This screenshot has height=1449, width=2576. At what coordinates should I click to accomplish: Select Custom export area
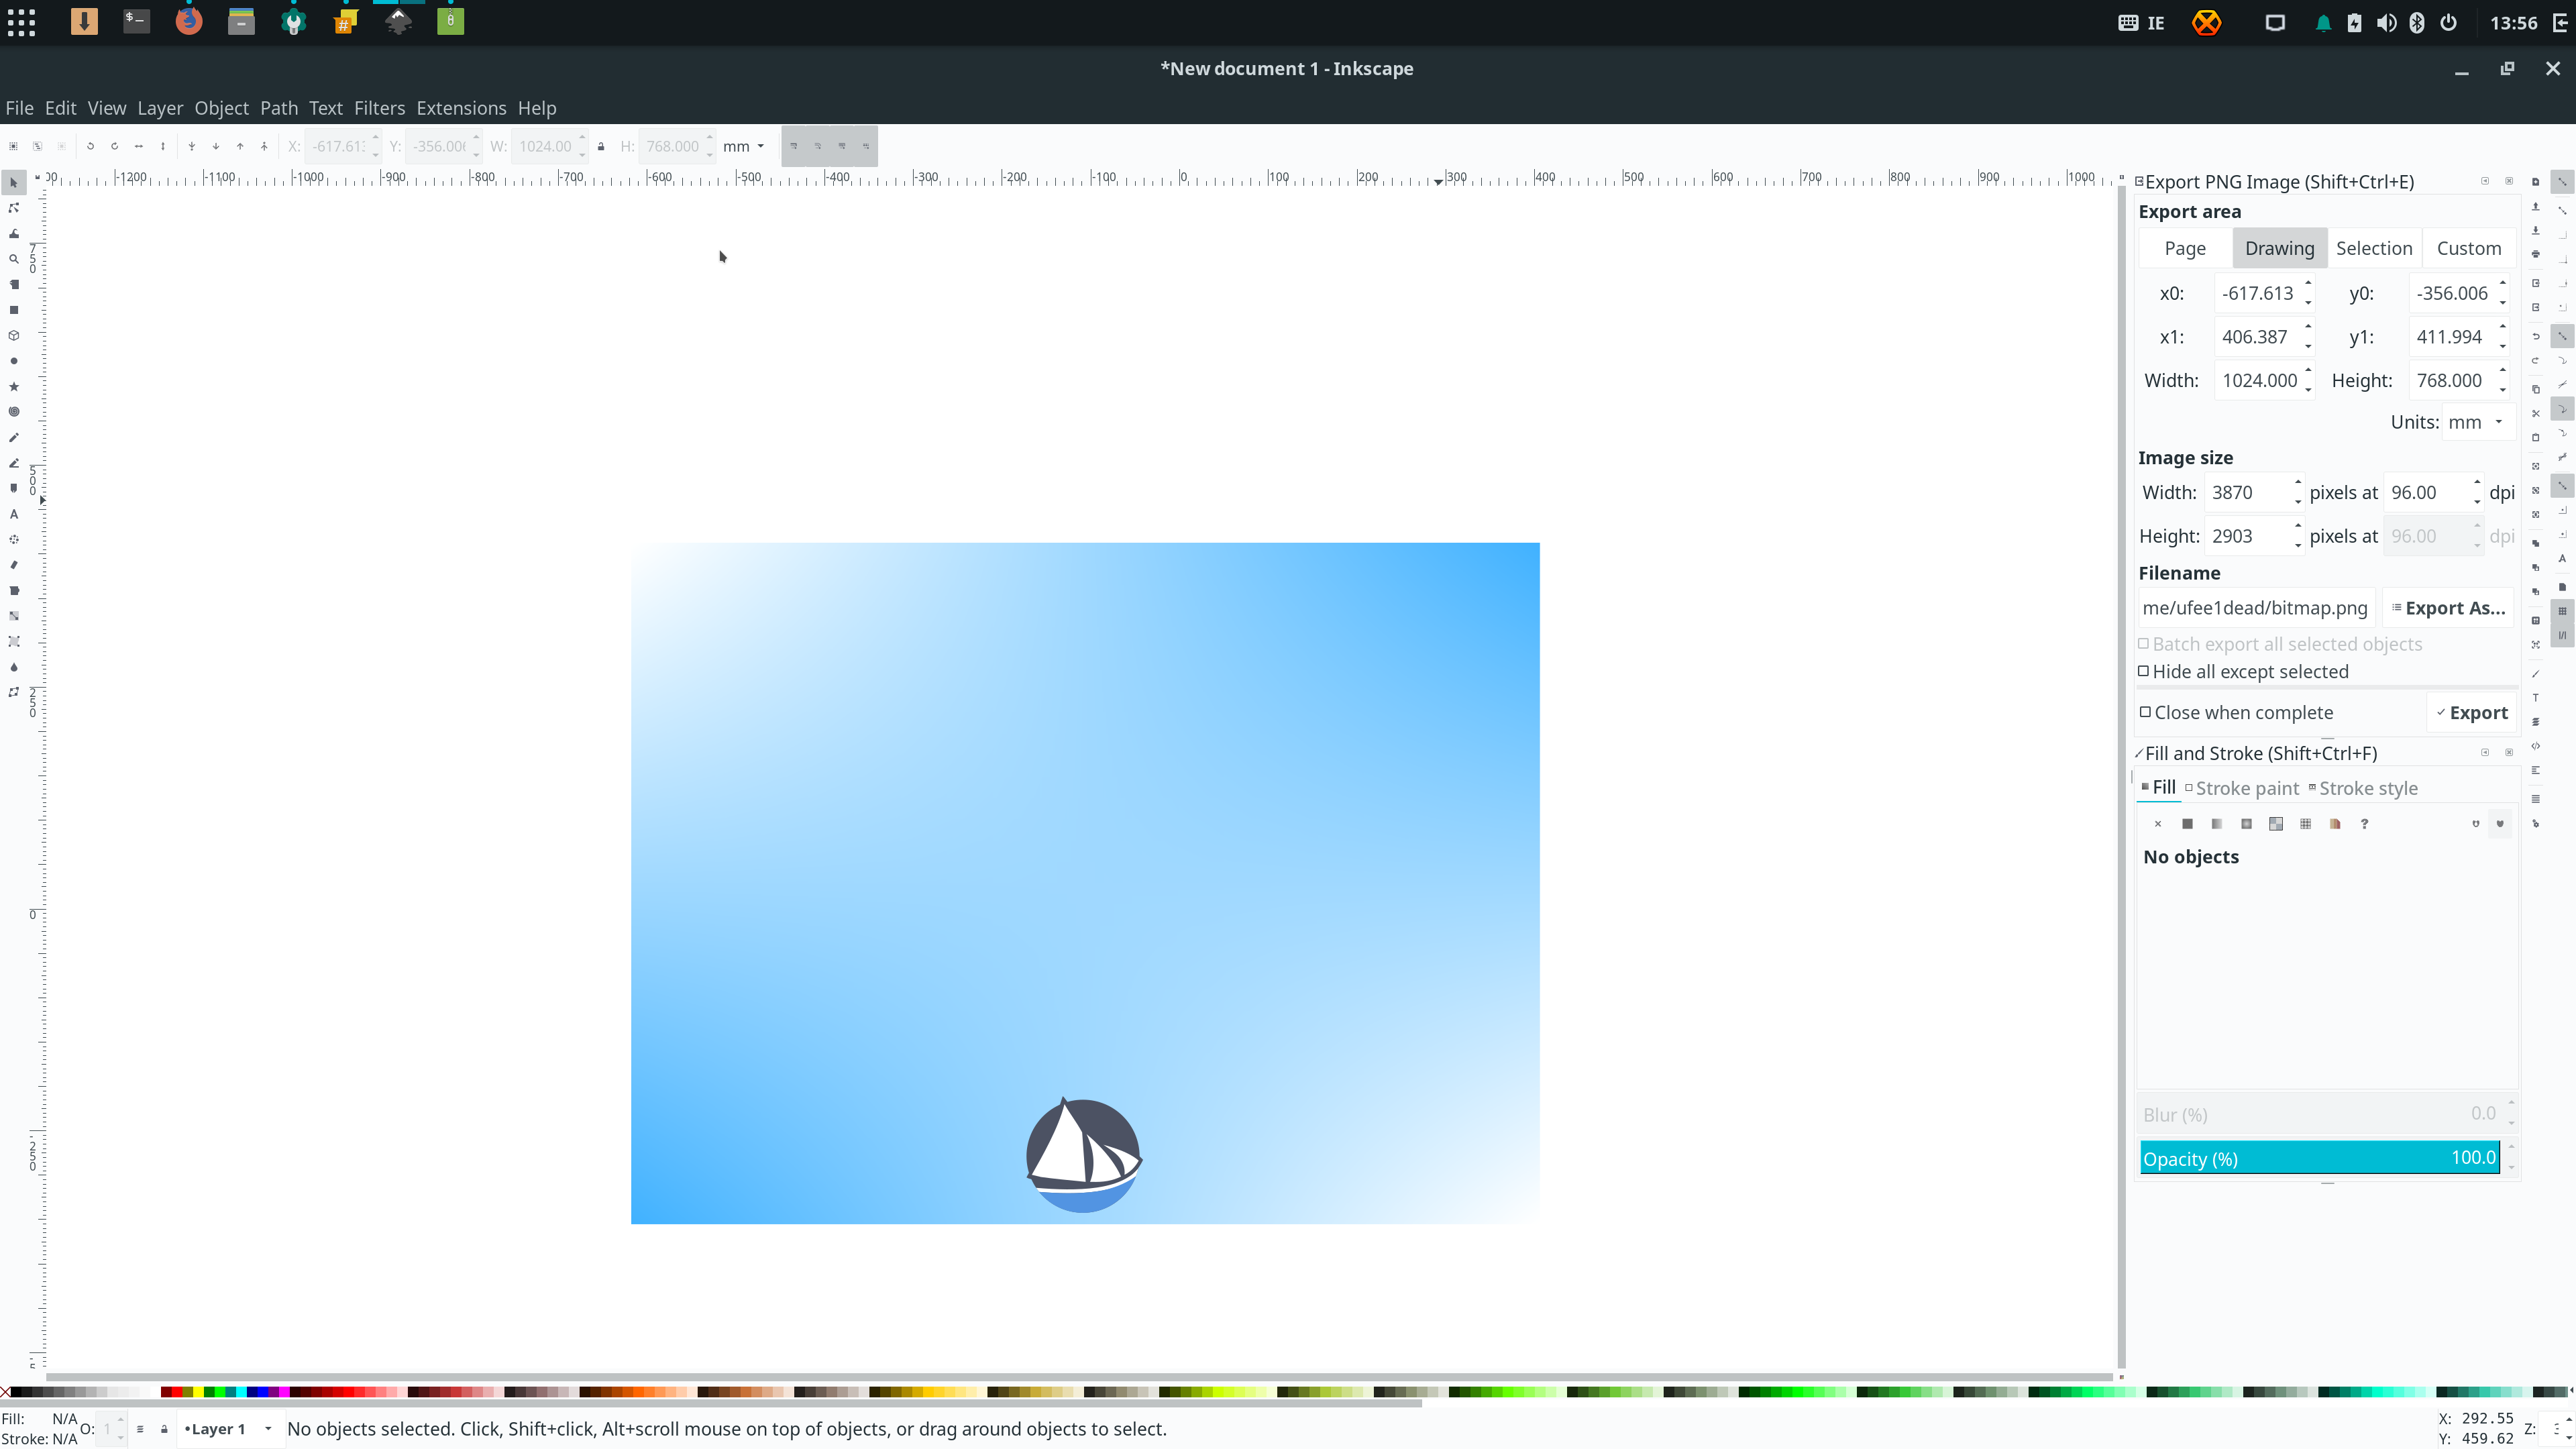pos(2469,249)
